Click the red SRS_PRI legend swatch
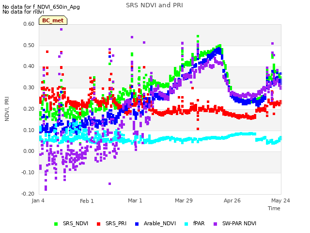310x233 pixels. click(x=98, y=224)
